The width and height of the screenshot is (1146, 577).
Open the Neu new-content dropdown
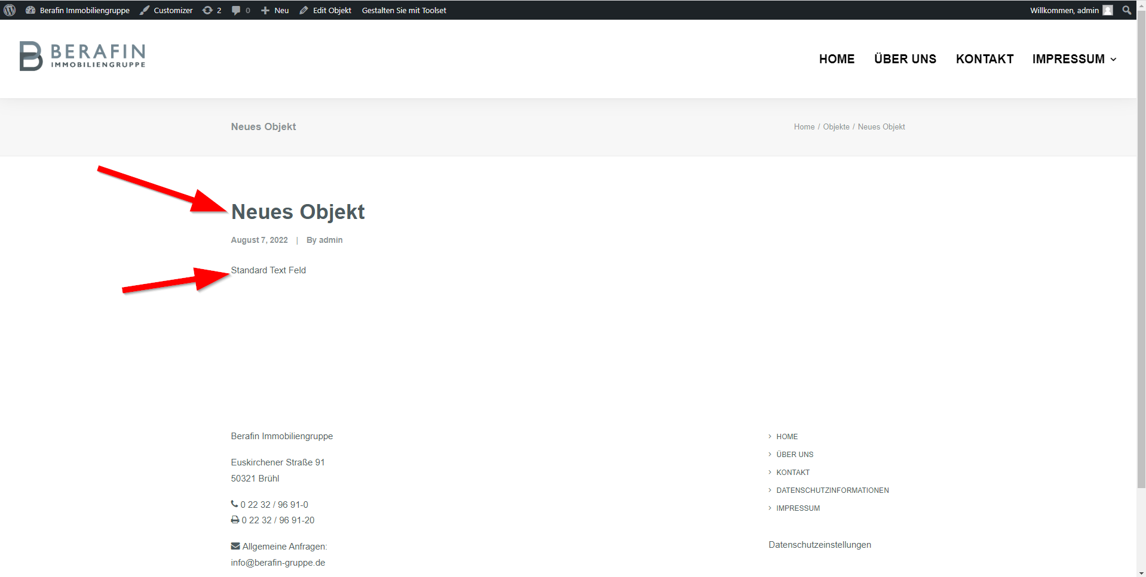pos(275,10)
